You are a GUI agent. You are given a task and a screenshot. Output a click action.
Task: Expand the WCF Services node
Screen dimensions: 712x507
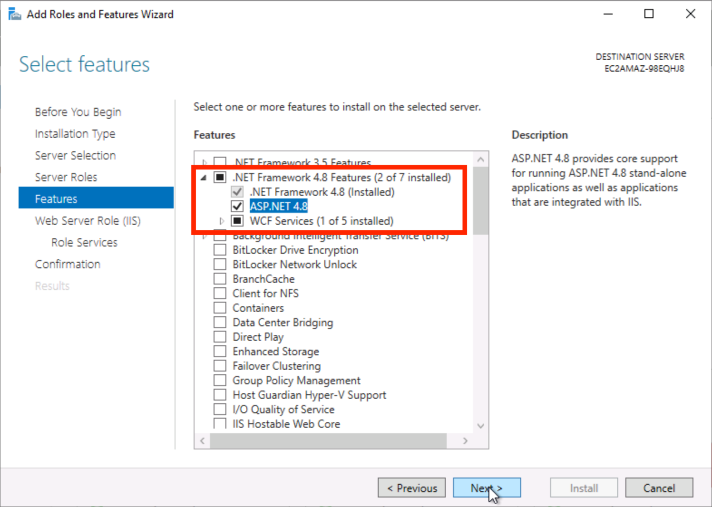click(x=221, y=221)
